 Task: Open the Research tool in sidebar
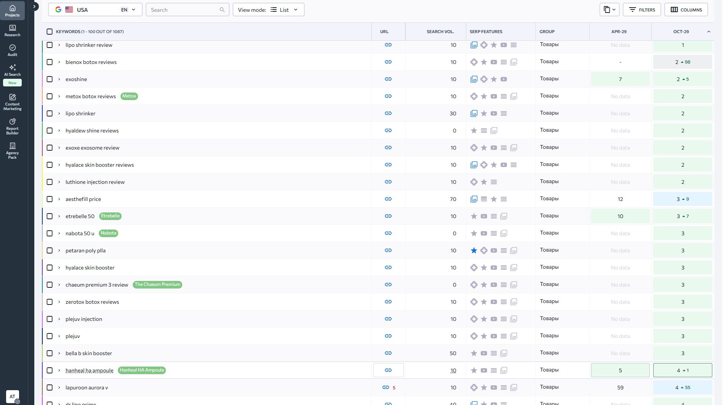coord(12,30)
